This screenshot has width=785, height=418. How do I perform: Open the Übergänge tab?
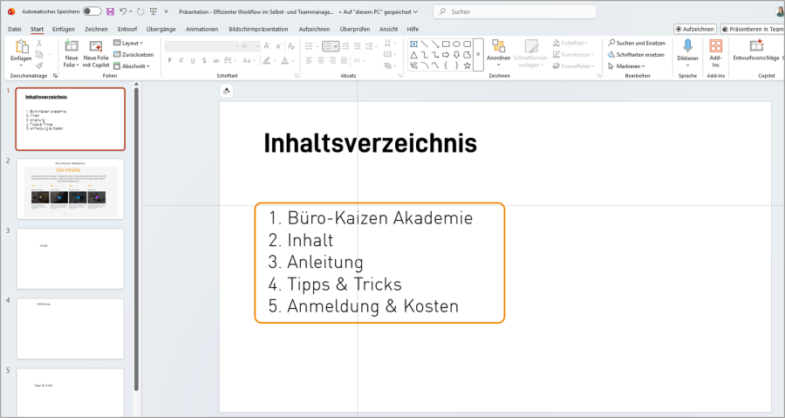(x=160, y=29)
